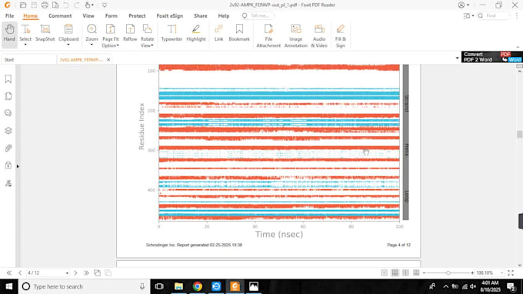This screenshot has height=294, width=523.
Task: Select the Highlight tool
Action: (196, 33)
